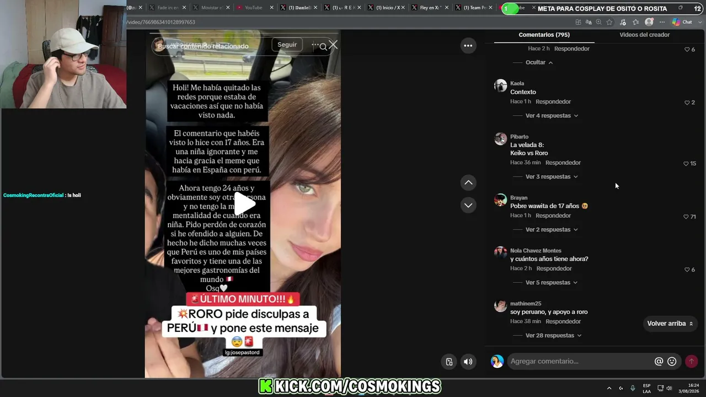Reply to Pibarto's comment via Responder
This screenshot has width=706, height=397.
point(563,163)
